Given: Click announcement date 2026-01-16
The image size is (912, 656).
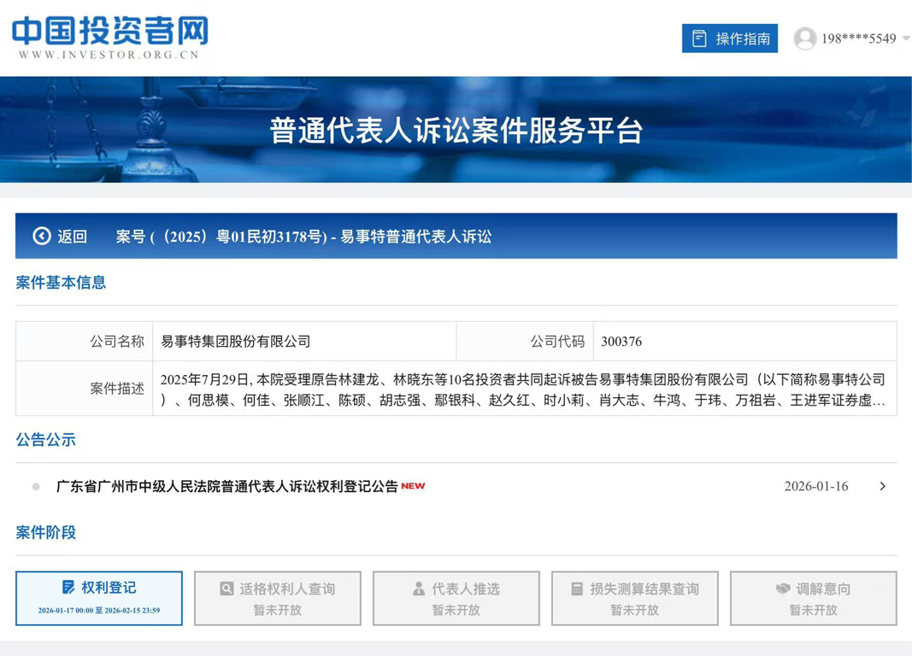Looking at the screenshot, I should [x=816, y=486].
